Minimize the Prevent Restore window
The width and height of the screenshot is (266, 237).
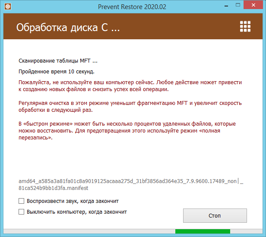tap(226, 6)
